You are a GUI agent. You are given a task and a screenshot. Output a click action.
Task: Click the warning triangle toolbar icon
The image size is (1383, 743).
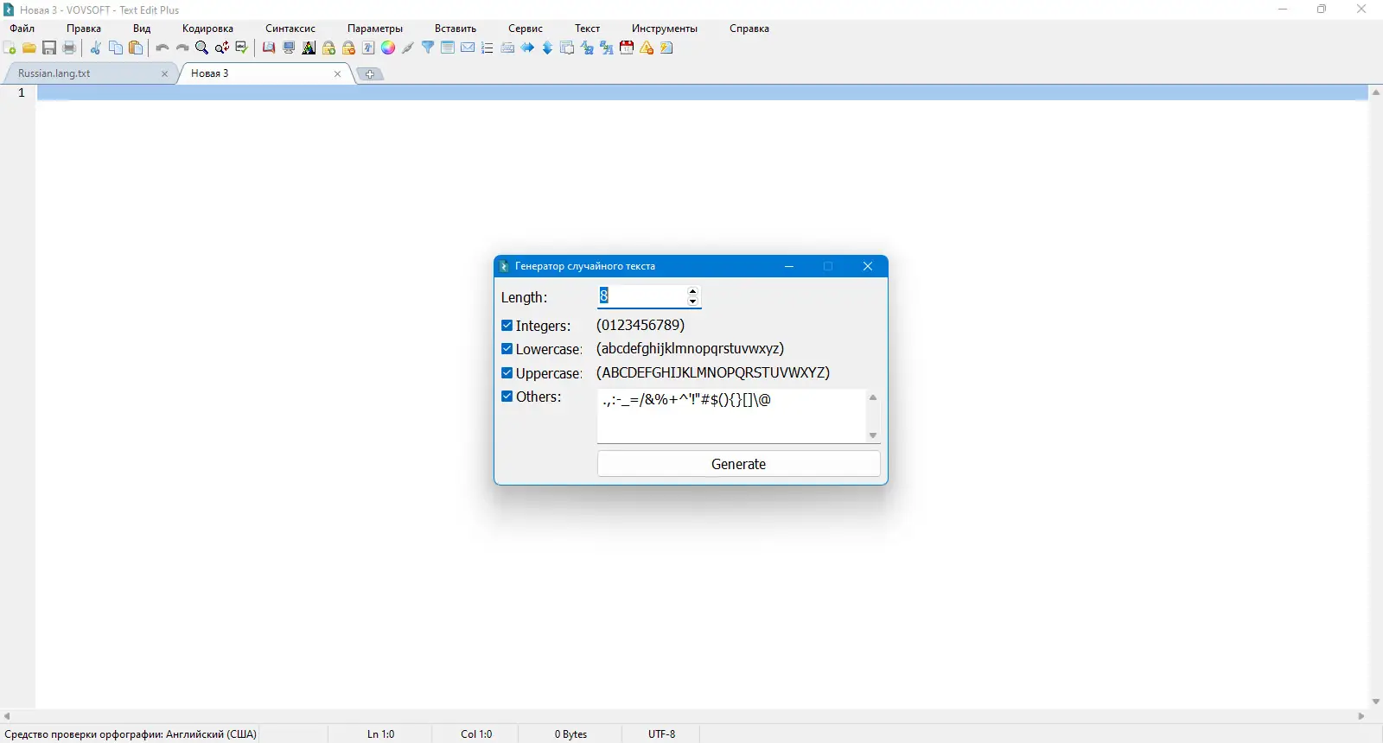click(x=647, y=48)
